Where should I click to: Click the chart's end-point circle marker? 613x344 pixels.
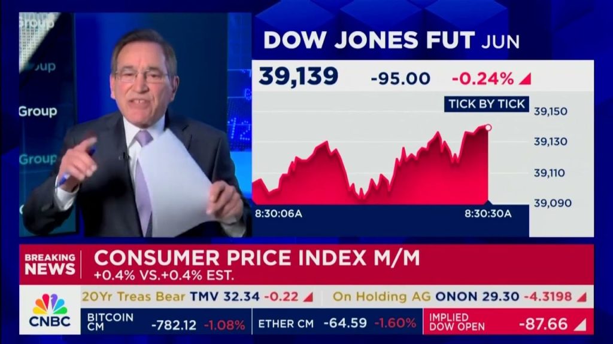[488, 127]
